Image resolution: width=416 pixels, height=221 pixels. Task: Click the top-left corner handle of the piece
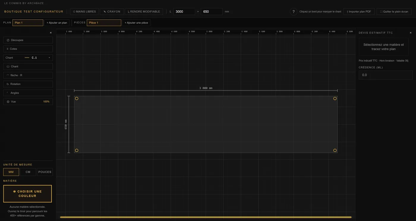[x=77, y=98]
